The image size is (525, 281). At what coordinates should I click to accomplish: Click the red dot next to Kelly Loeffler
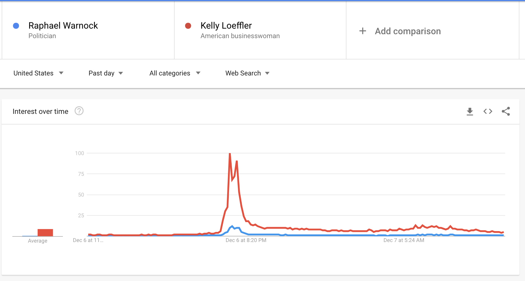point(188,26)
